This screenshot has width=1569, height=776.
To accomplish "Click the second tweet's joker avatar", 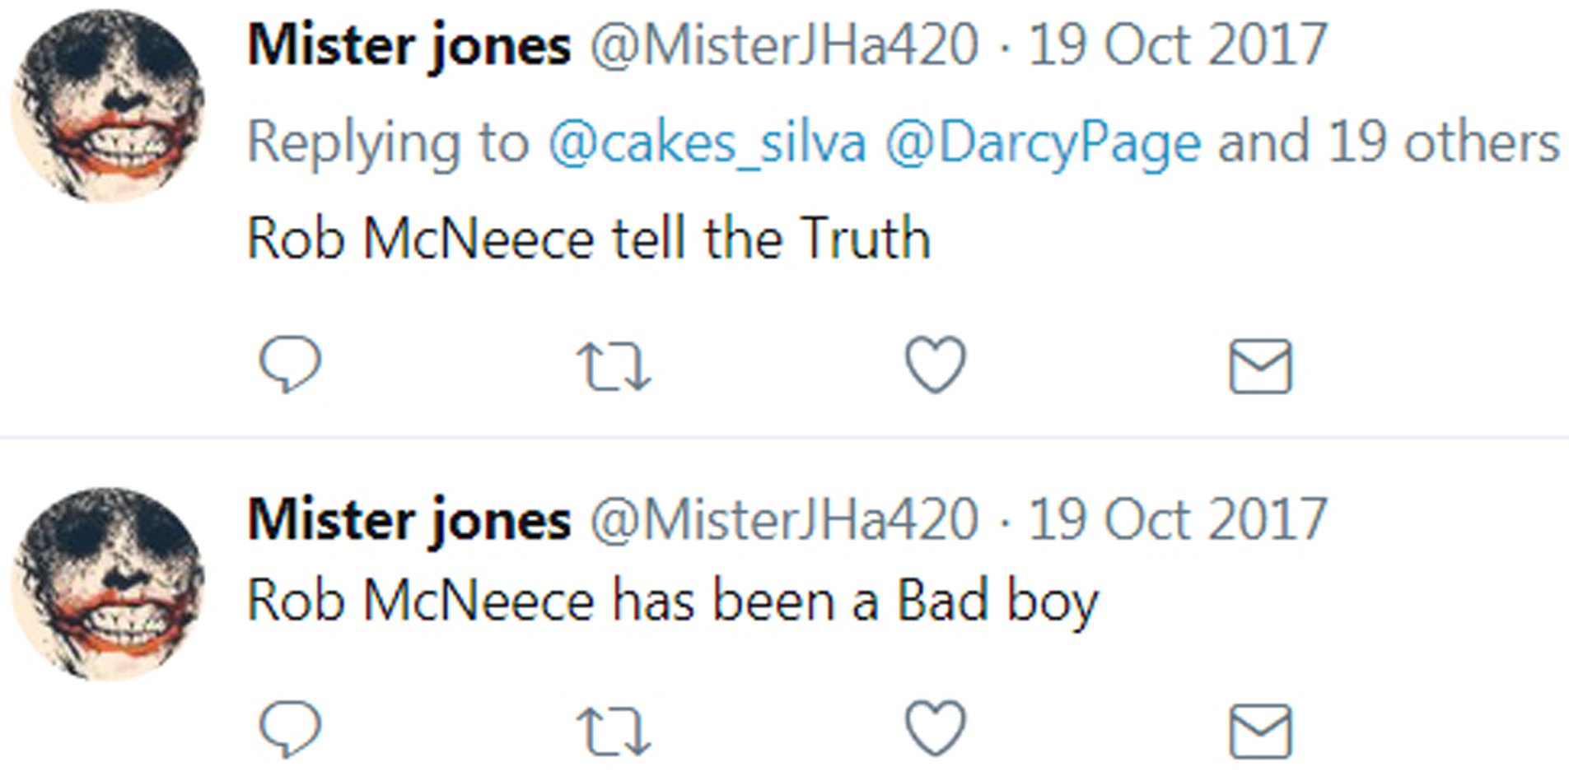I will [107, 584].
